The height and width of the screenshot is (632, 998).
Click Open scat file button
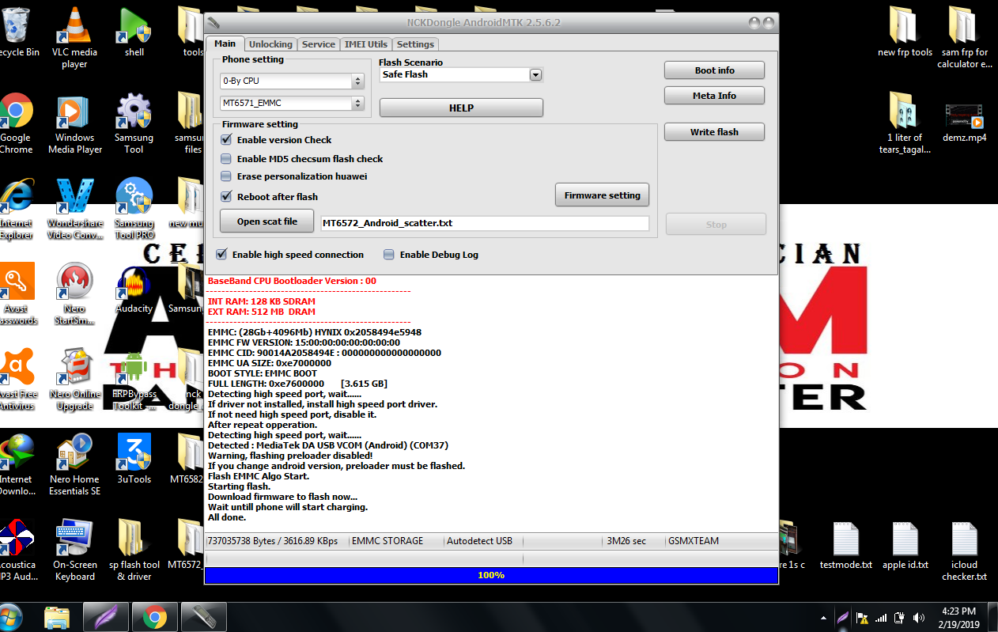pyautogui.click(x=267, y=221)
